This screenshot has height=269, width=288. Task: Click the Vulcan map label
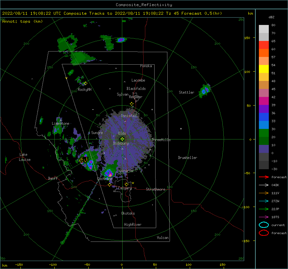pos(163,238)
